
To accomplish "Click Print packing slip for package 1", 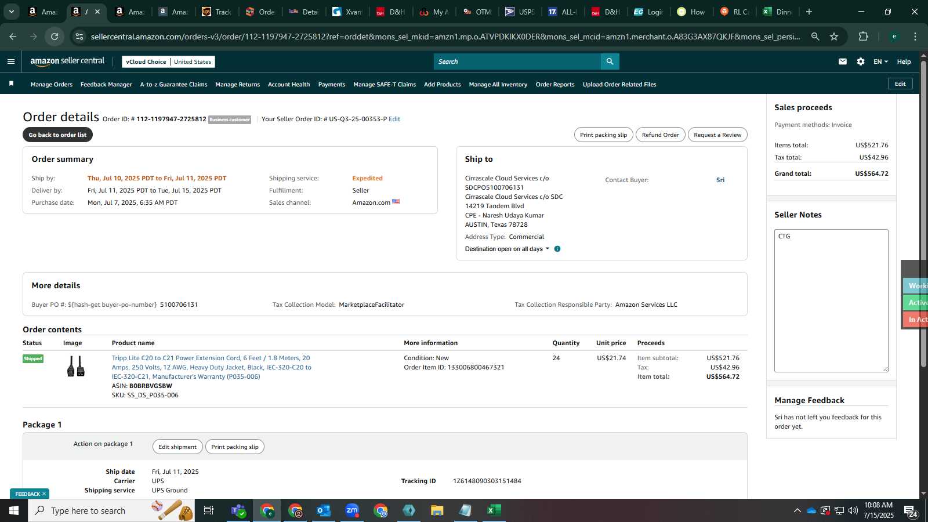I will [x=235, y=447].
